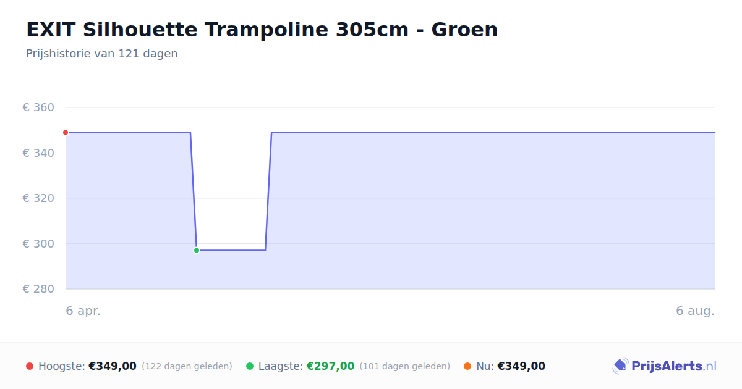Click the 101 dagen geleden note
Viewport: 742px width, 389px height.
pos(405,366)
